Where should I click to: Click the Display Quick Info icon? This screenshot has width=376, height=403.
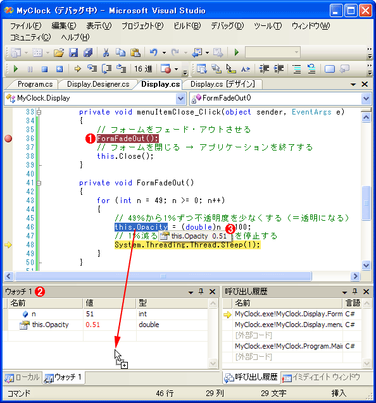(x=231, y=69)
